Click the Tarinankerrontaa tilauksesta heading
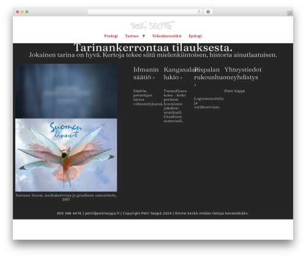Image resolution: width=306 pixels, height=258 pixels. 153,48
